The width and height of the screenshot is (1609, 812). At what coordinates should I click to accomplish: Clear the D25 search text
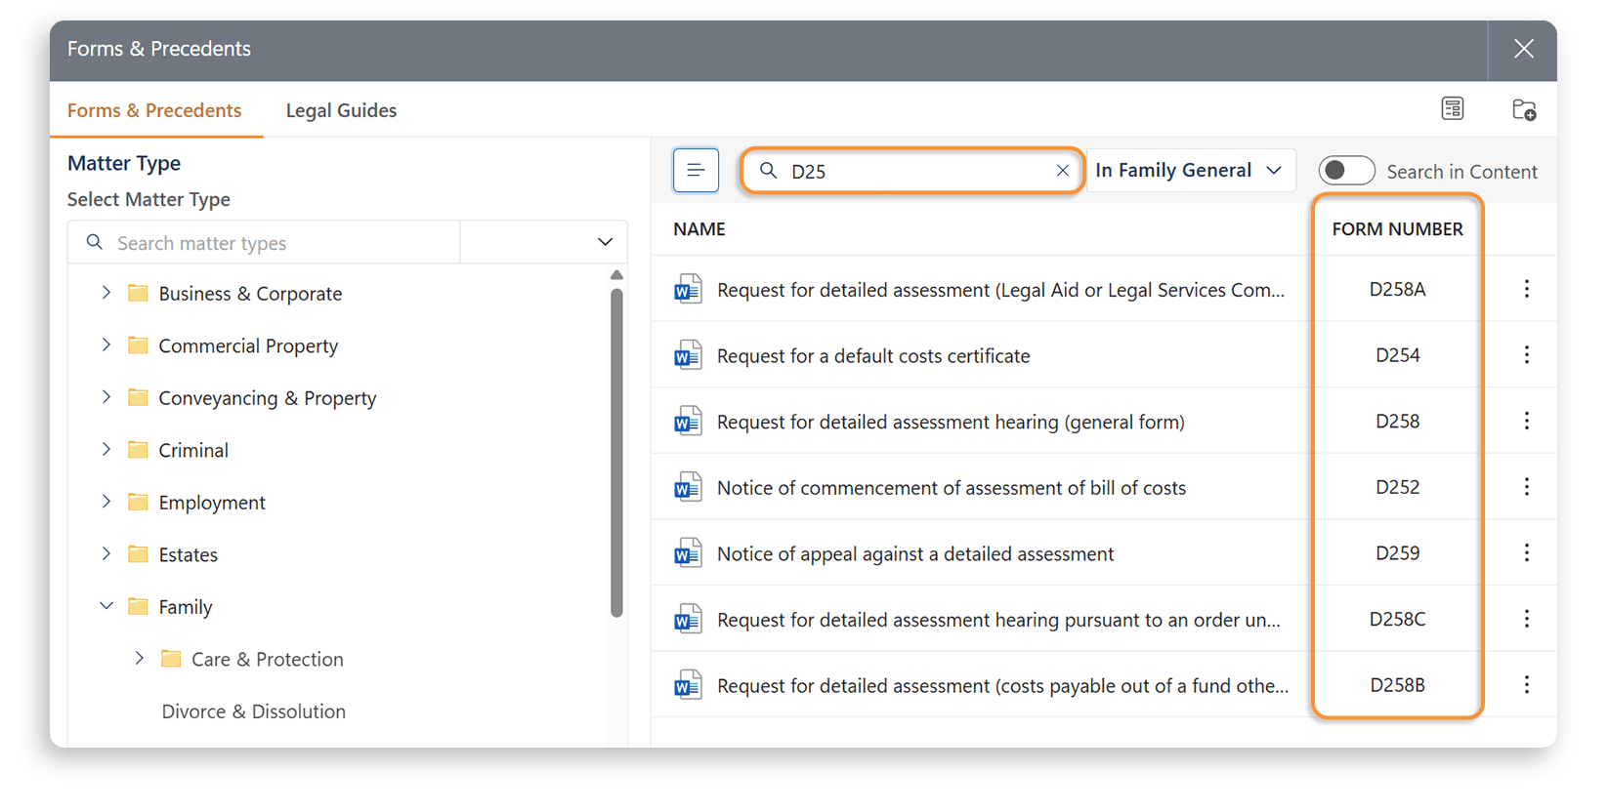click(x=1063, y=171)
